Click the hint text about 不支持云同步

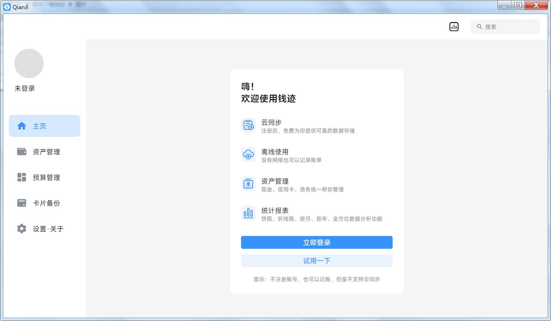[317, 279]
